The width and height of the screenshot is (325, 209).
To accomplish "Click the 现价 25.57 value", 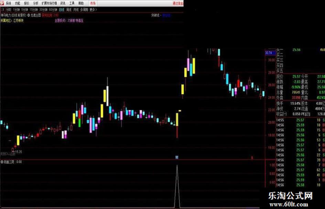I will click(296, 77).
